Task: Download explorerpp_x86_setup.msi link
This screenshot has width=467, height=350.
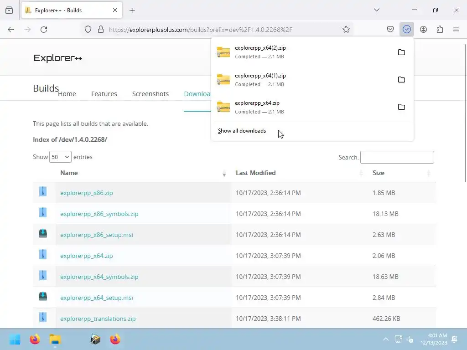Action: 97,235
